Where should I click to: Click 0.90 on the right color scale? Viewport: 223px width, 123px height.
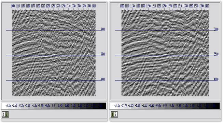tap(179, 105)
